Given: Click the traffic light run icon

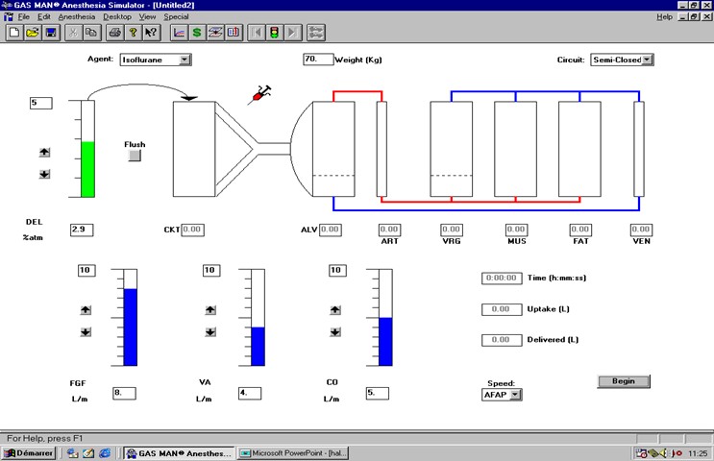Looking at the screenshot, I should [x=274, y=33].
